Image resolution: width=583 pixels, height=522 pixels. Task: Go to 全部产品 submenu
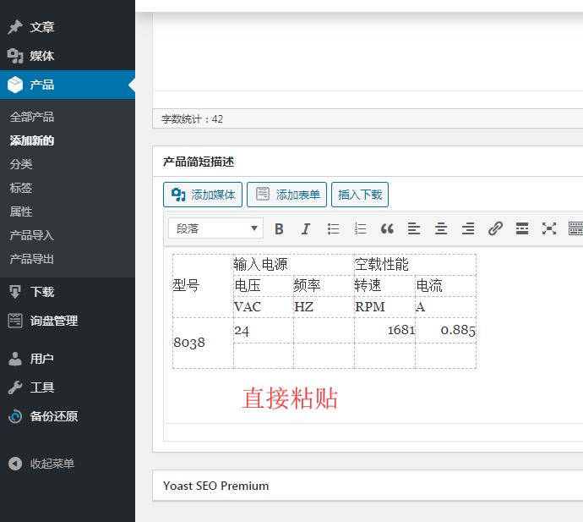pyautogui.click(x=32, y=117)
